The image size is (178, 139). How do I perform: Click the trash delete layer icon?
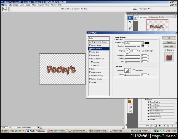172,125
